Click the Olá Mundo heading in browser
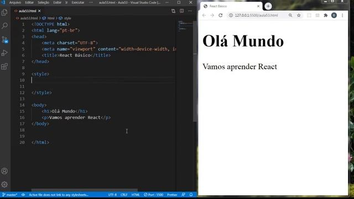 [243, 41]
